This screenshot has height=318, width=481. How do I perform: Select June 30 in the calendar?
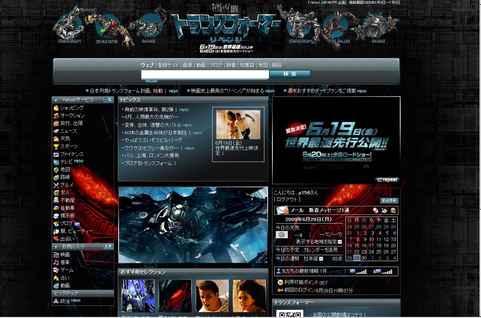[364, 258]
